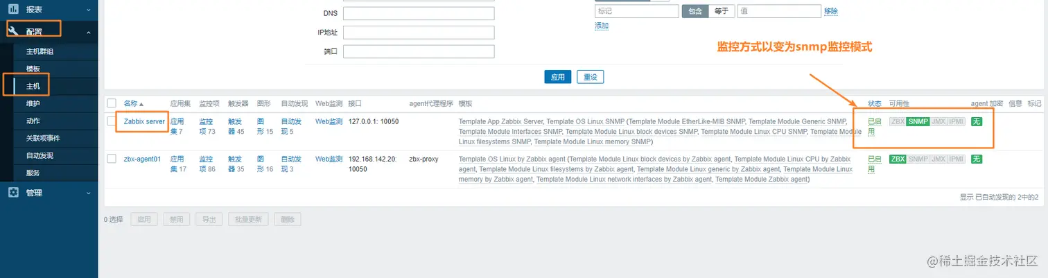The height and width of the screenshot is (278, 1048).
Task: Expand the 管理 menu chevron
Action: click(88, 193)
